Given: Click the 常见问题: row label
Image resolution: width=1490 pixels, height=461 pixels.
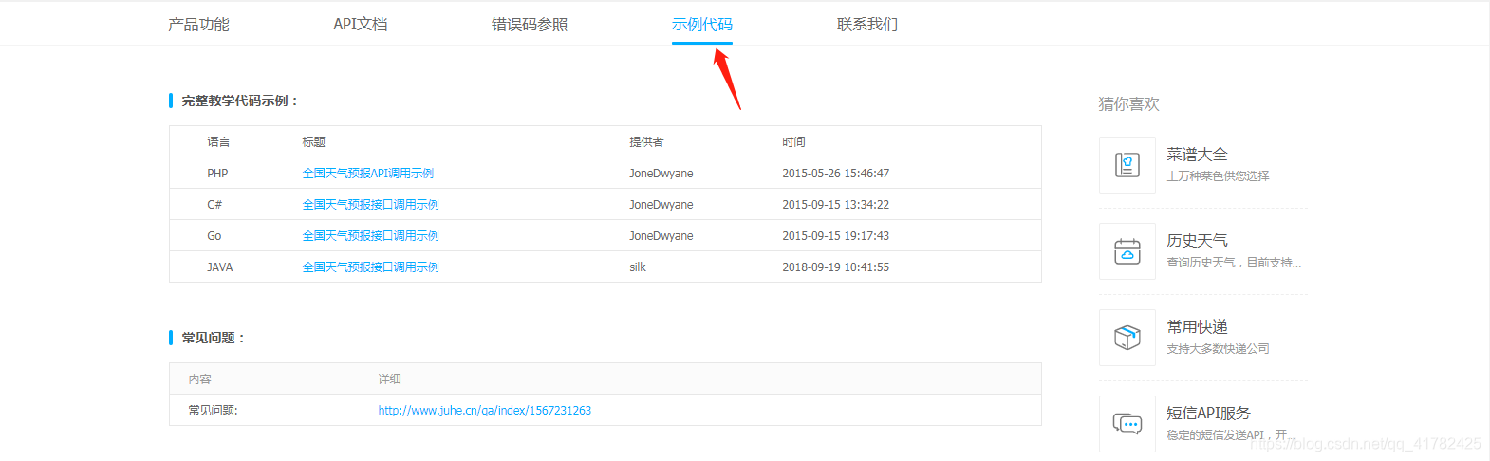Looking at the screenshot, I should click(x=213, y=411).
